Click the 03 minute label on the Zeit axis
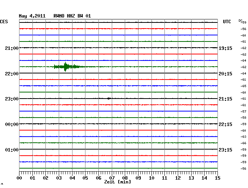 tap(59, 178)
